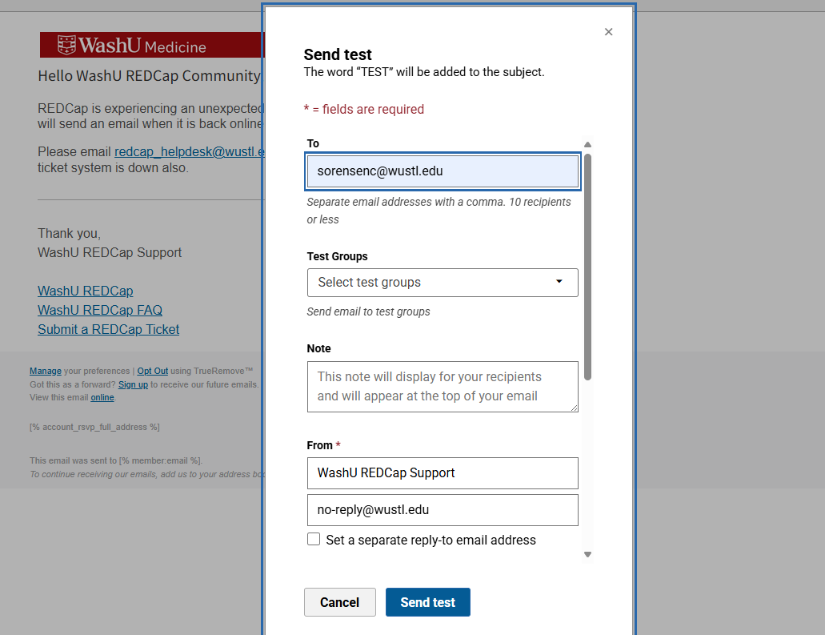Open the WashU REDCap FAQ link
This screenshot has width=825, height=635.
pos(100,310)
